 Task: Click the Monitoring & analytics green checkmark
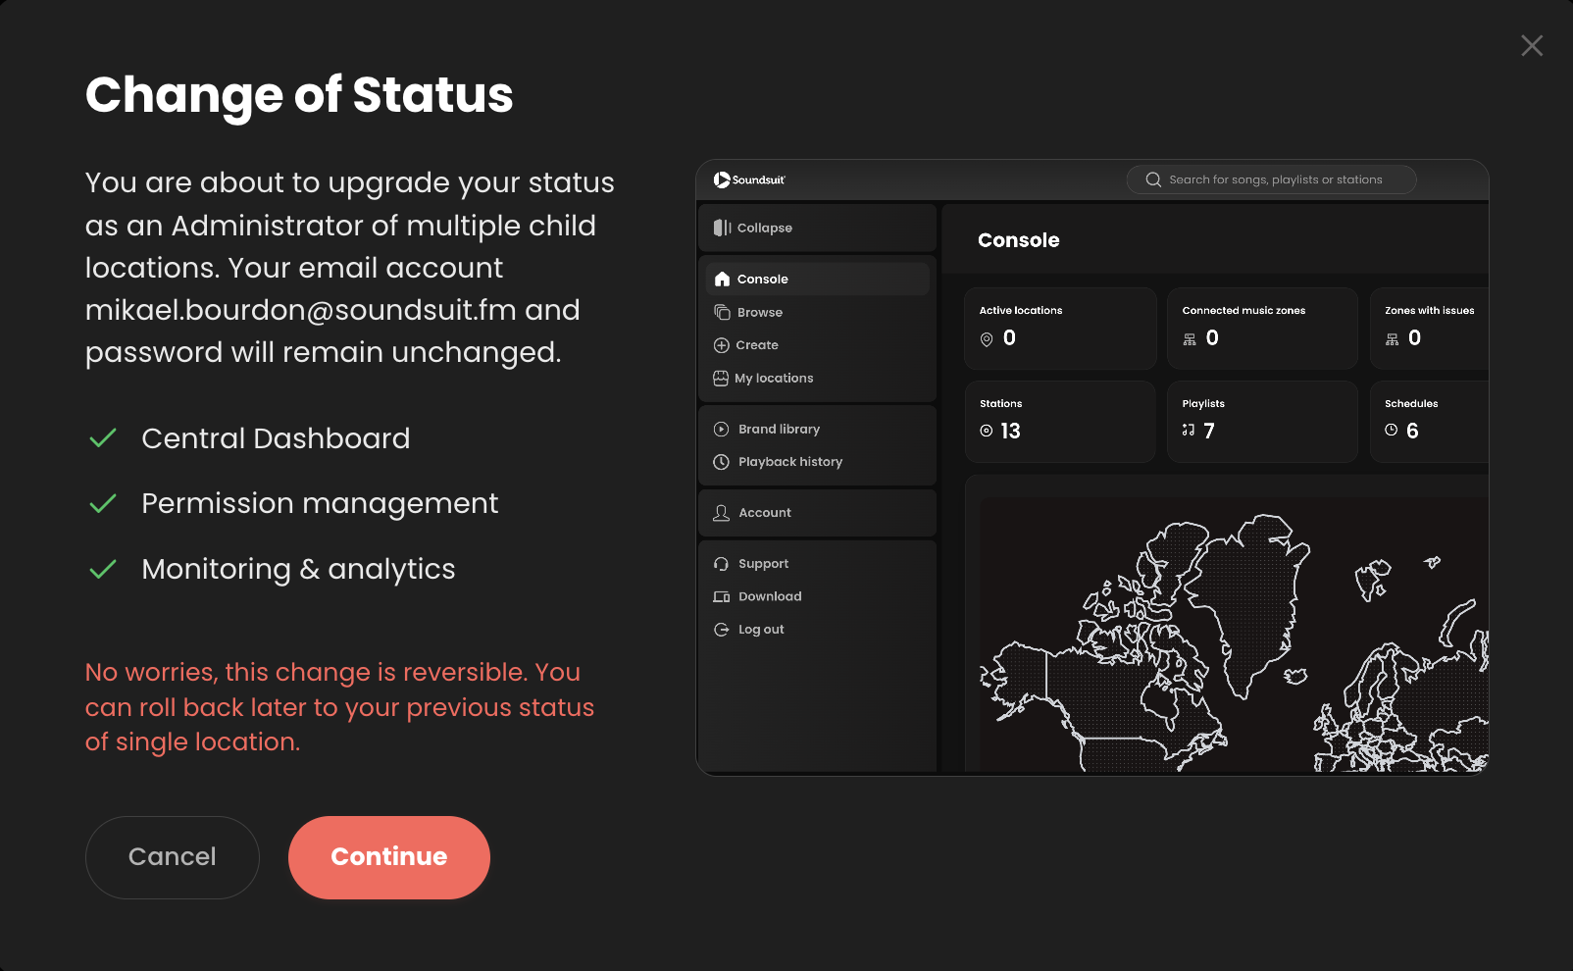pyautogui.click(x=103, y=569)
